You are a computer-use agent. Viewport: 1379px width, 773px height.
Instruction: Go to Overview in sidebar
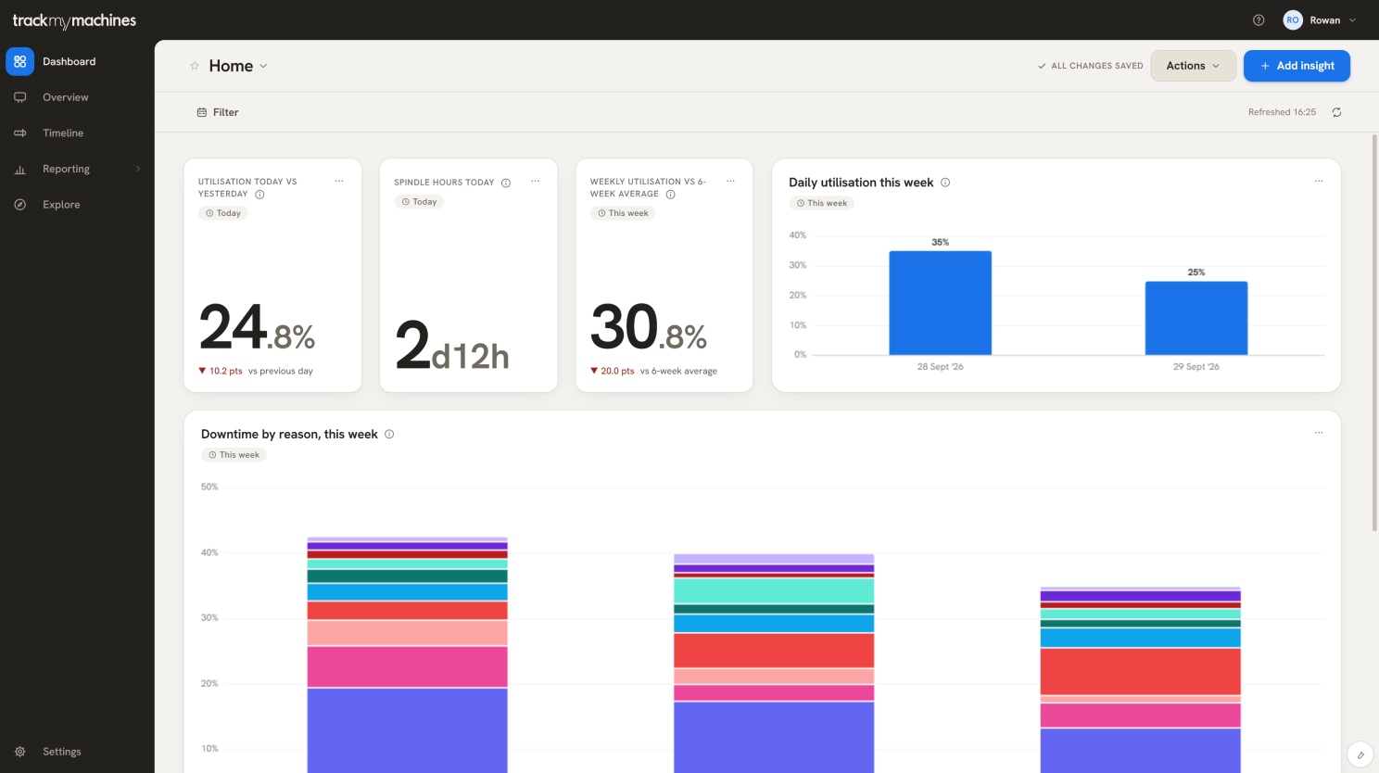(x=77, y=97)
